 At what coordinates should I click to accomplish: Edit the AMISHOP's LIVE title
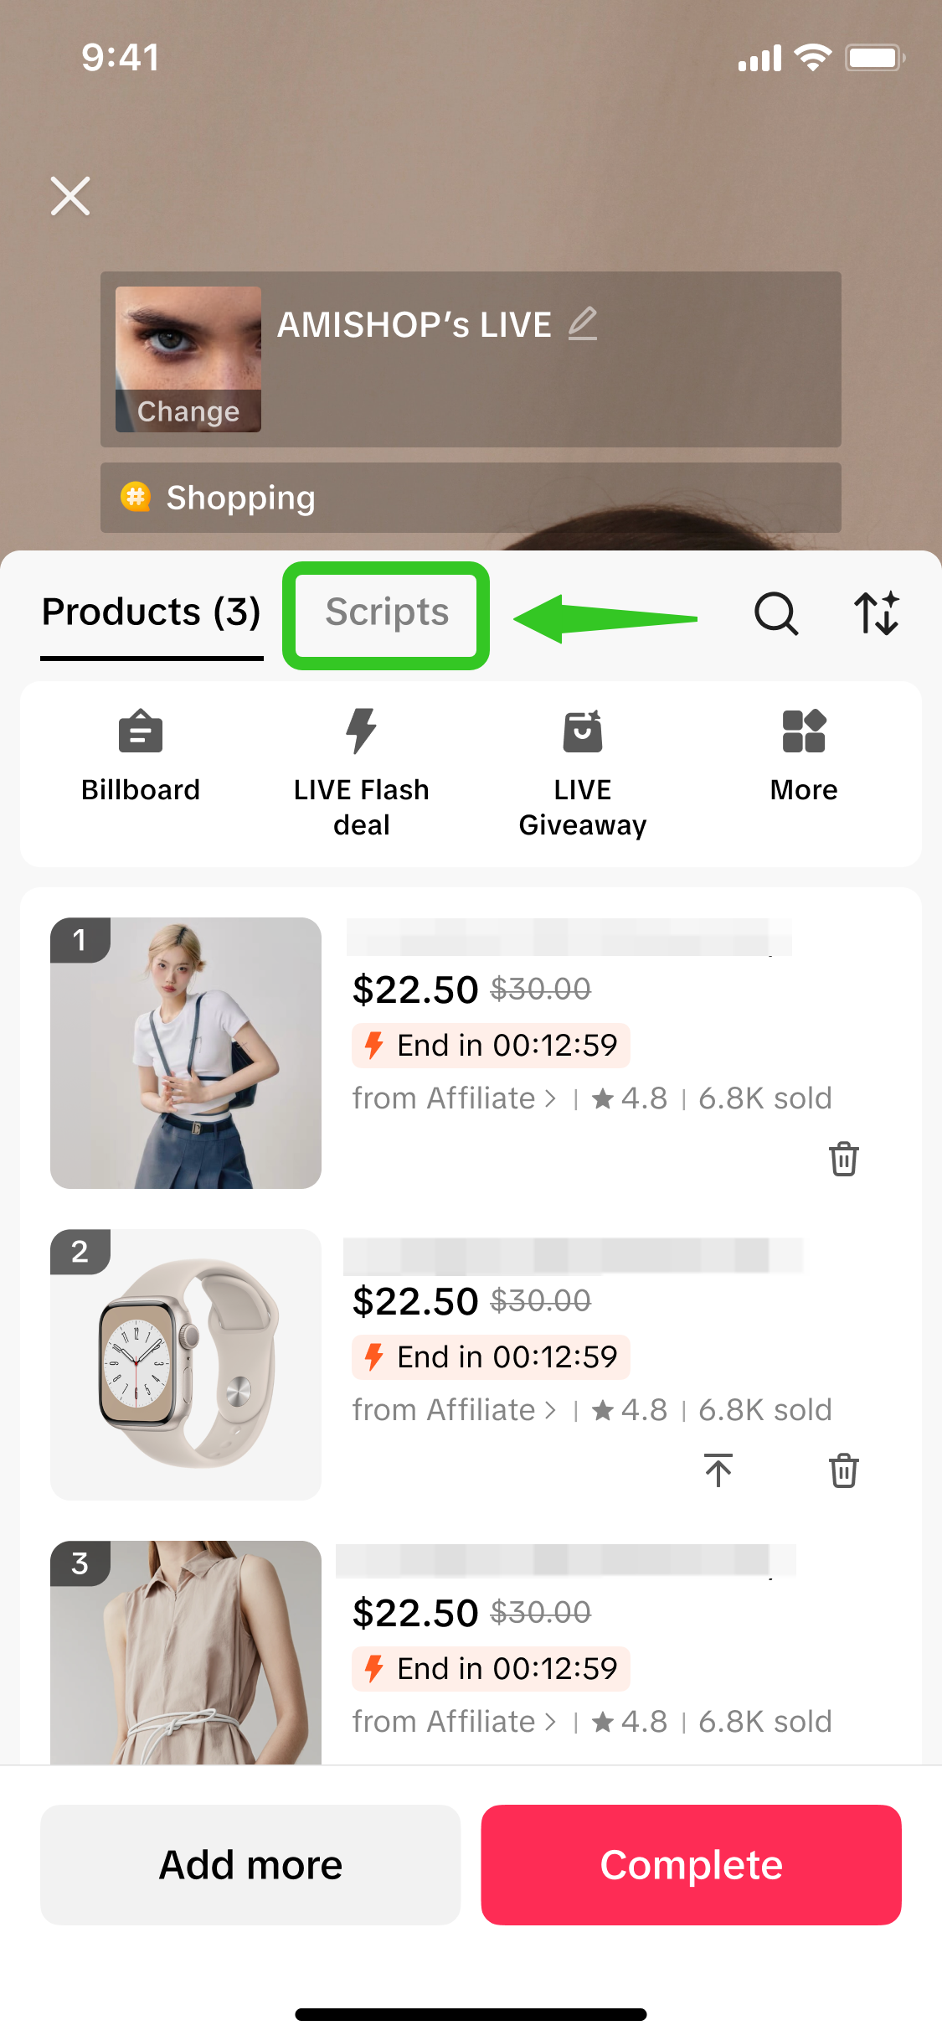click(x=583, y=323)
